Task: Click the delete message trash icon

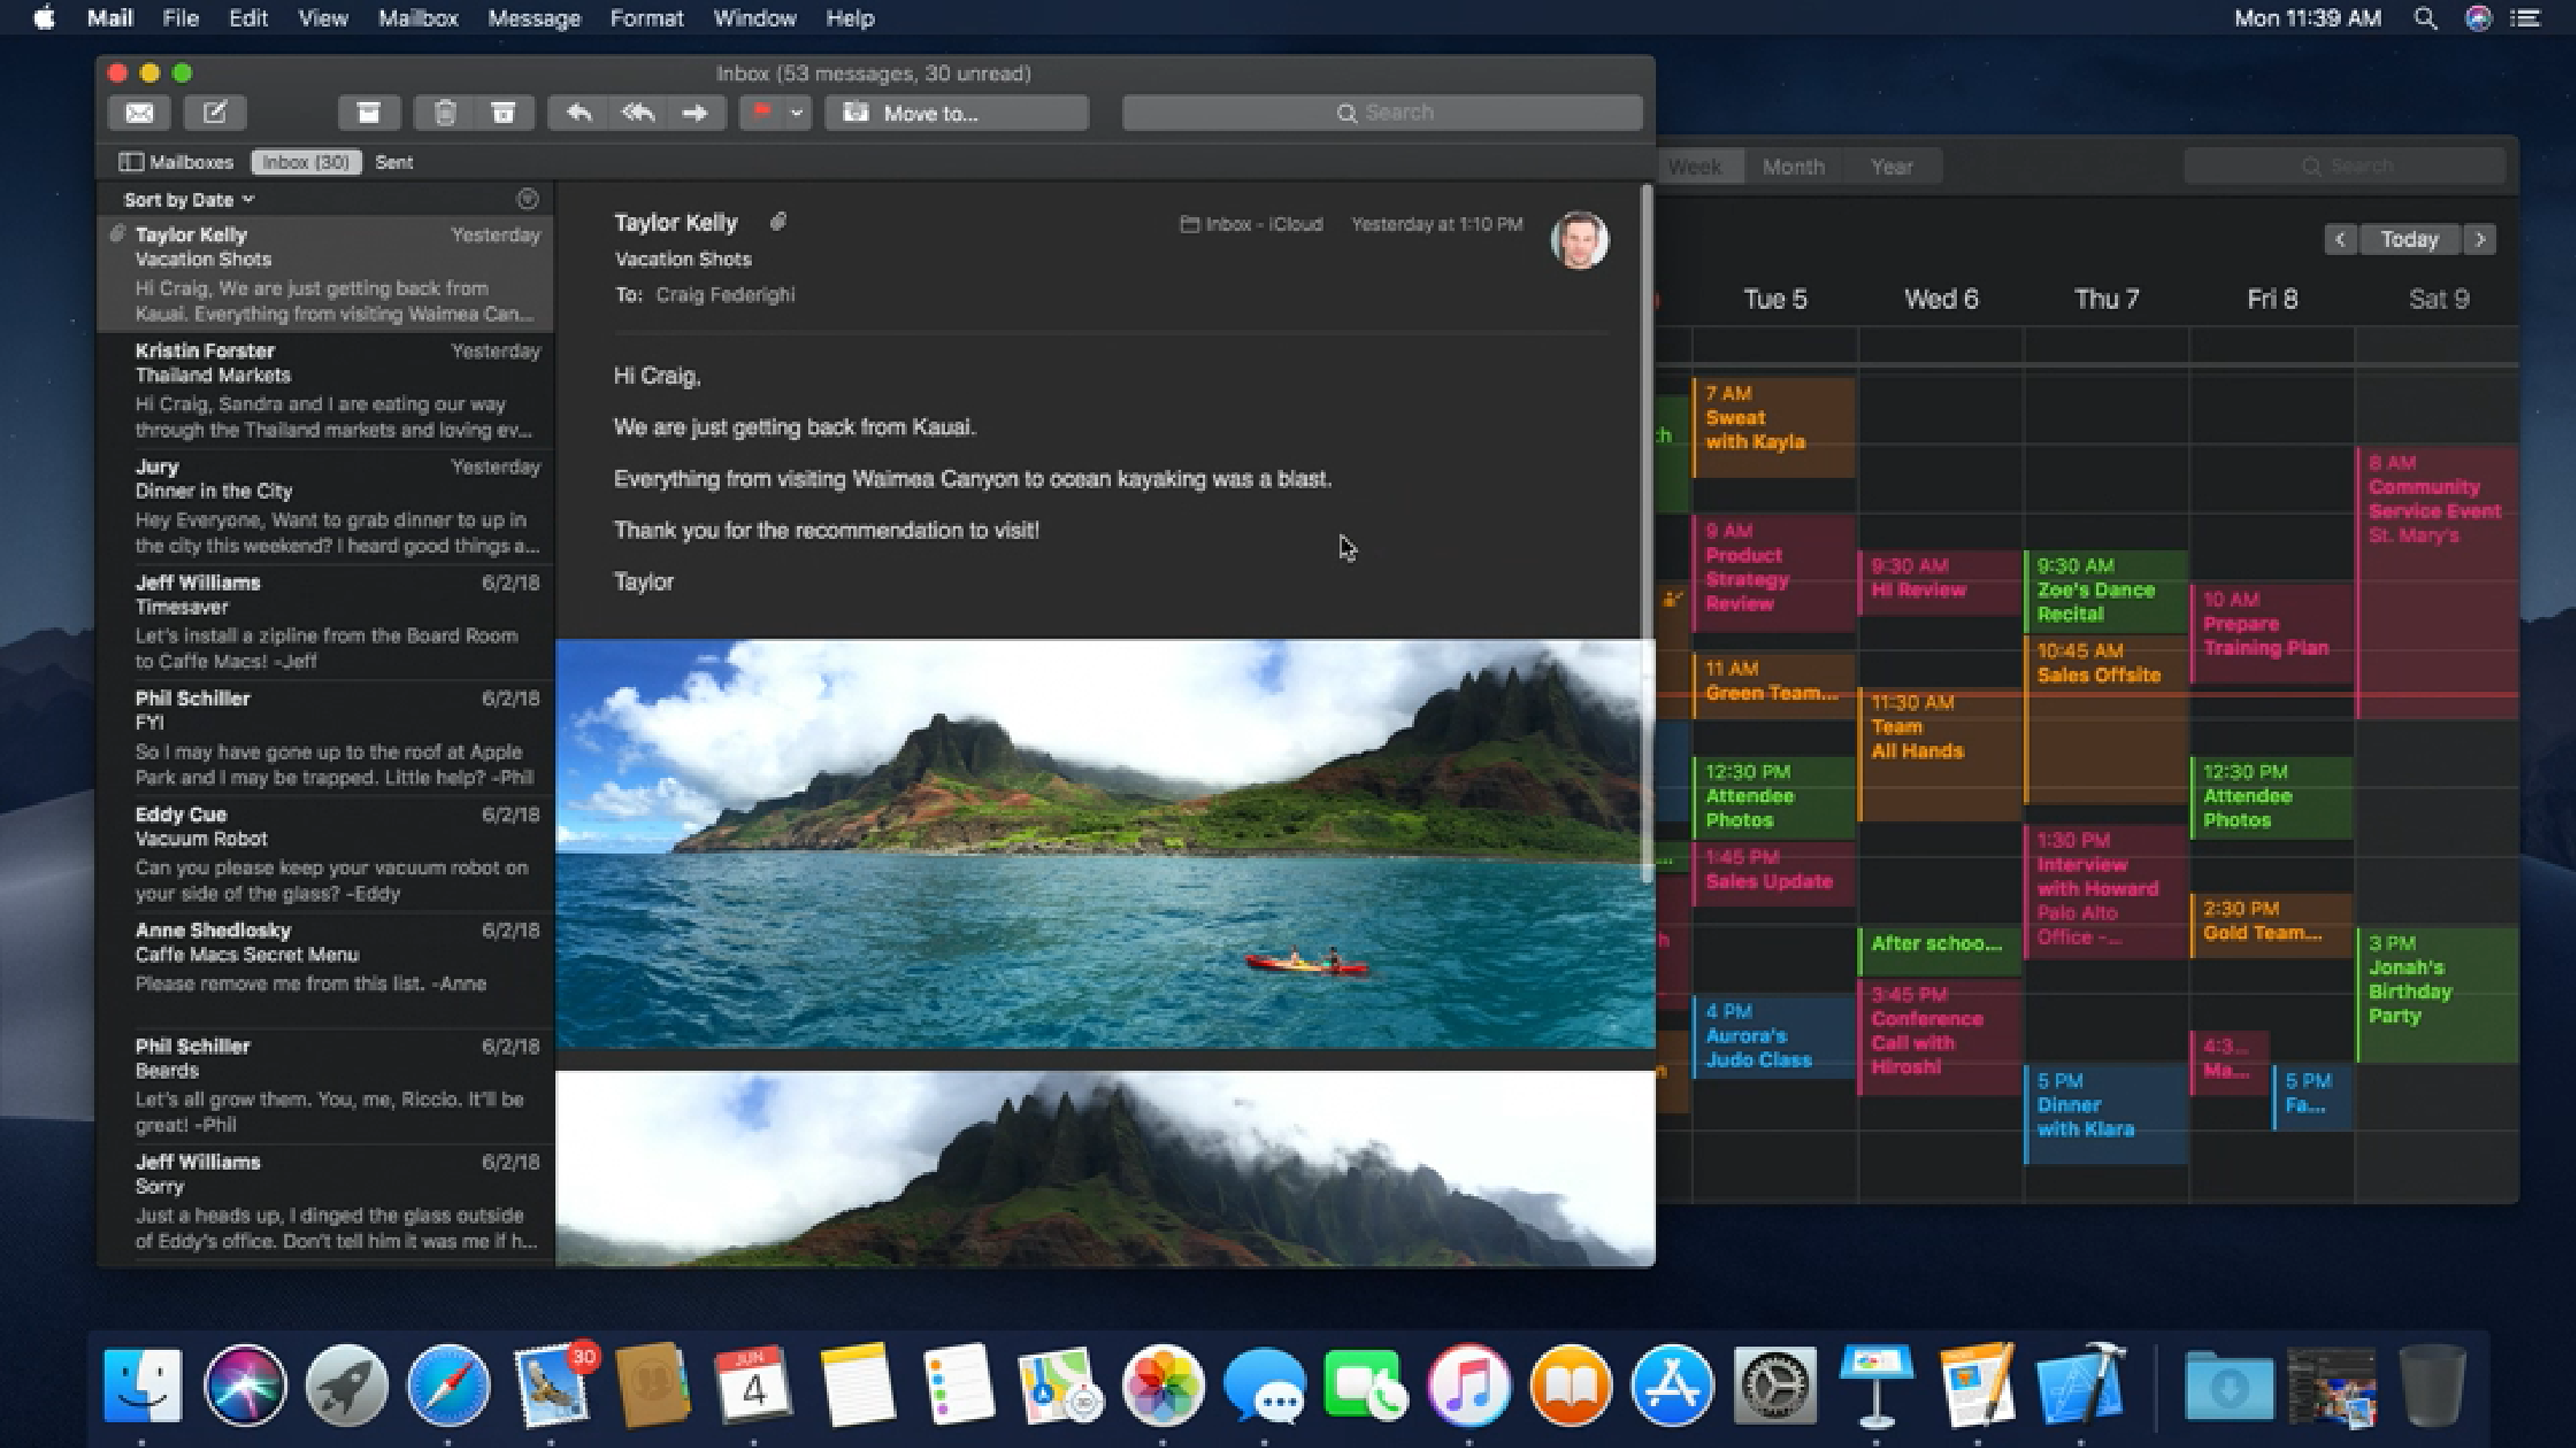Action: pyautogui.click(x=444, y=113)
